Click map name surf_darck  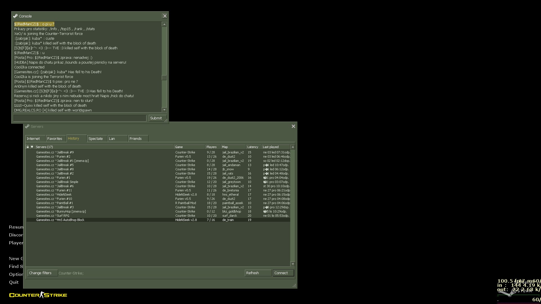click(x=230, y=216)
